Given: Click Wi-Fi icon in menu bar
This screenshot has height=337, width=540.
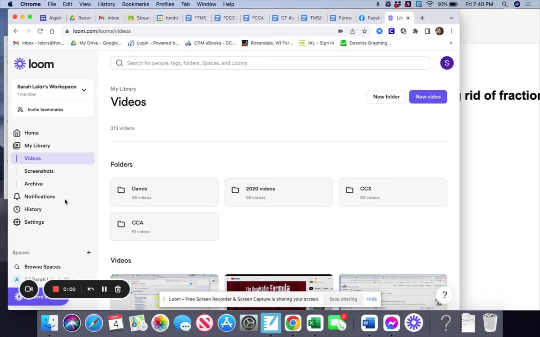Looking at the screenshot, I should (429, 4).
